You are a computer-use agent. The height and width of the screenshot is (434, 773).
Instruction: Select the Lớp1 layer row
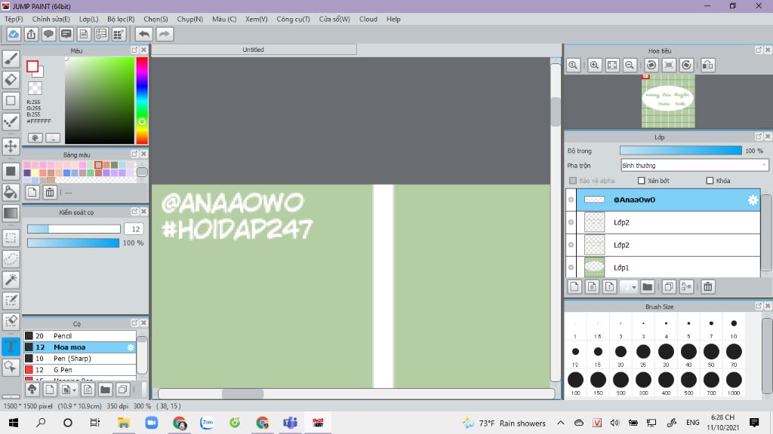(x=668, y=267)
